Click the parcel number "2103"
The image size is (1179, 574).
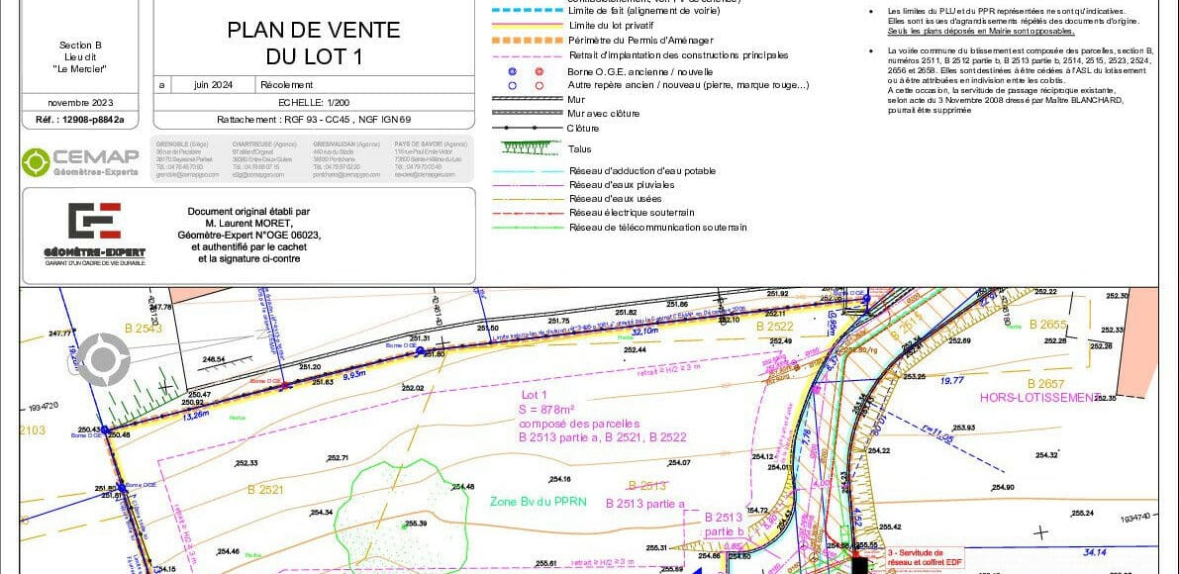pyautogui.click(x=33, y=430)
